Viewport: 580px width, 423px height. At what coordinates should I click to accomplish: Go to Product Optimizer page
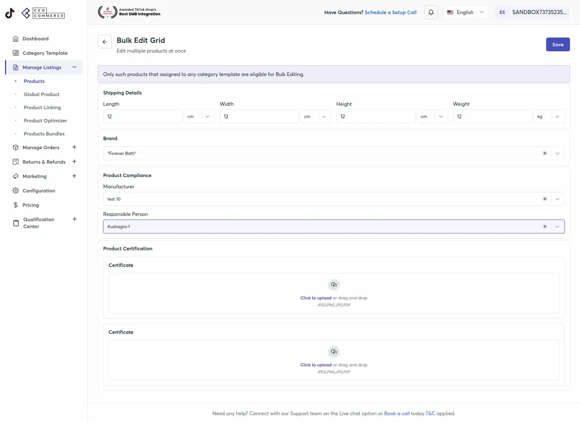click(45, 120)
